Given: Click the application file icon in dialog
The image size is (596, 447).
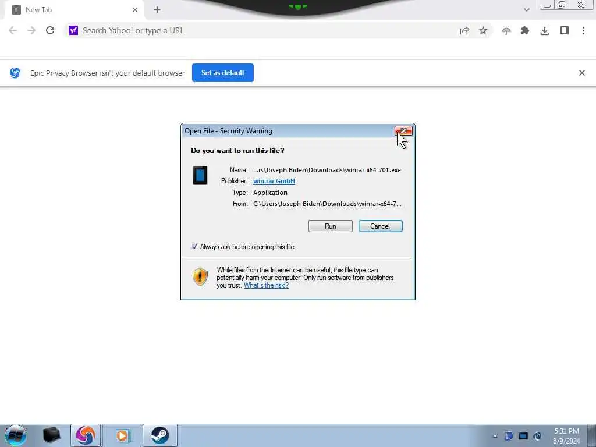Looking at the screenshot, I should click(x=200, y=175).
